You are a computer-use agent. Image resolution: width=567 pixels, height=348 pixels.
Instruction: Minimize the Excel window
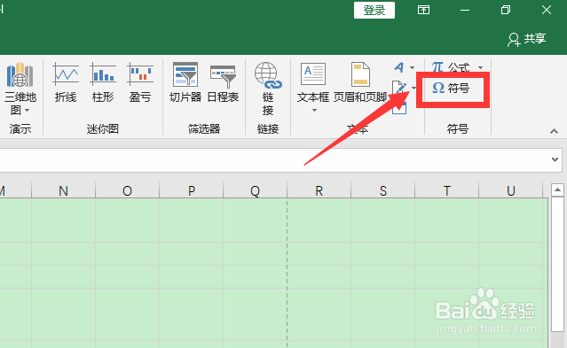(465, 10)
